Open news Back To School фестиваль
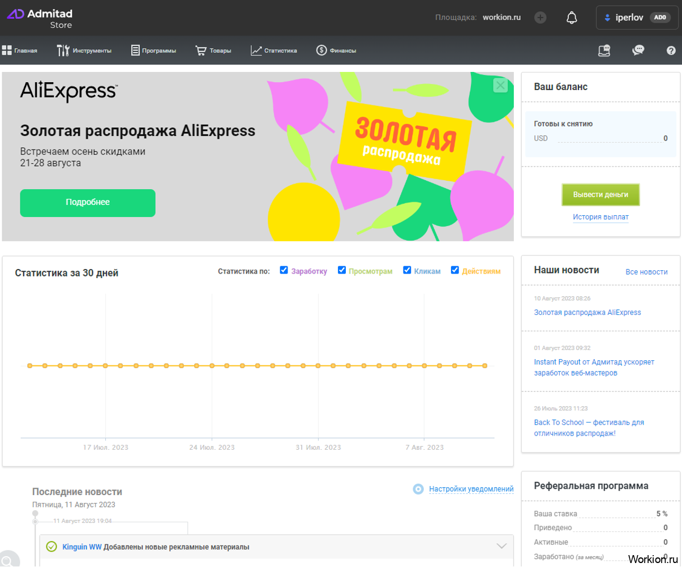This screenshot has height=567, width=682. [589, 428]
